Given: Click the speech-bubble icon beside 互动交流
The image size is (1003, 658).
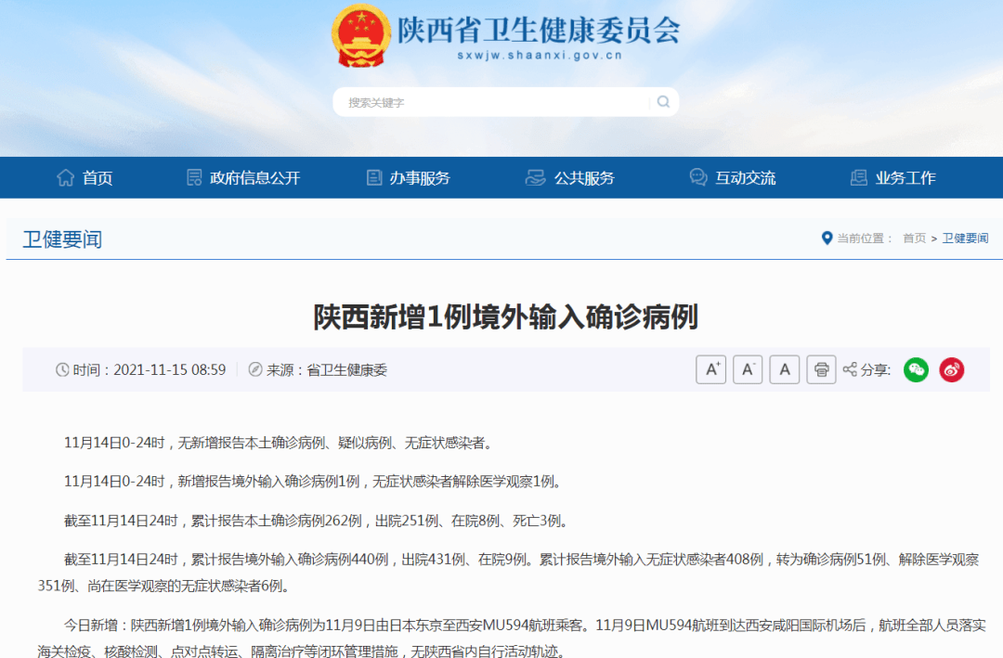Looking at the screenshot, I should click(x=698, y=176).
